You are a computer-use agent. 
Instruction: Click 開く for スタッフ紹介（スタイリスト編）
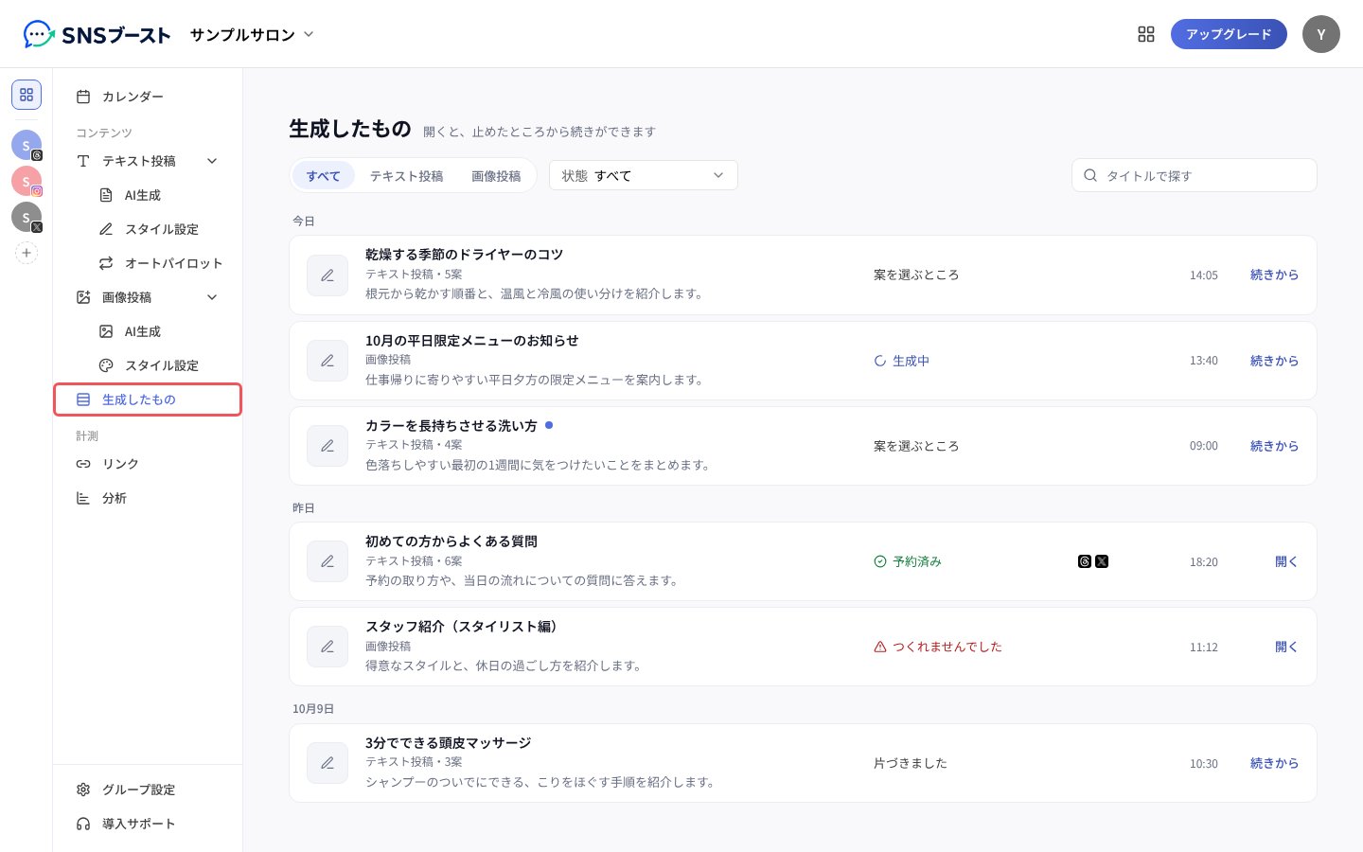point(1286,647)
